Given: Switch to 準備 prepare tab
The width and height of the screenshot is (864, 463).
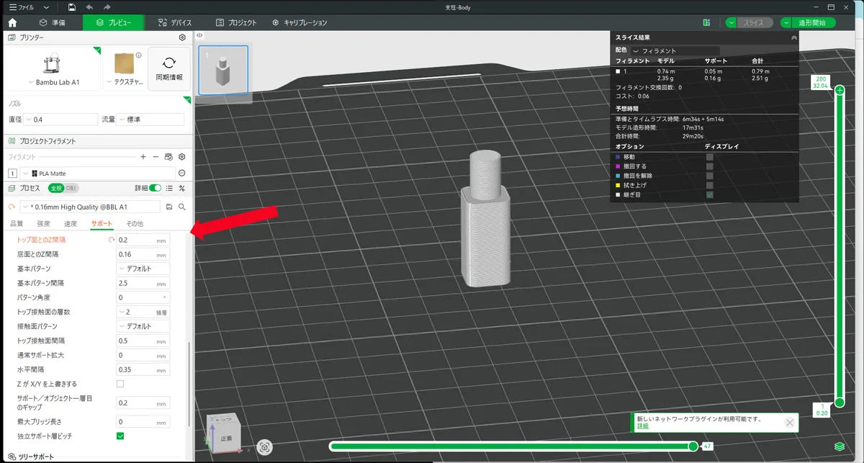Looking at the screenshot, I should (x=52, y=22).
